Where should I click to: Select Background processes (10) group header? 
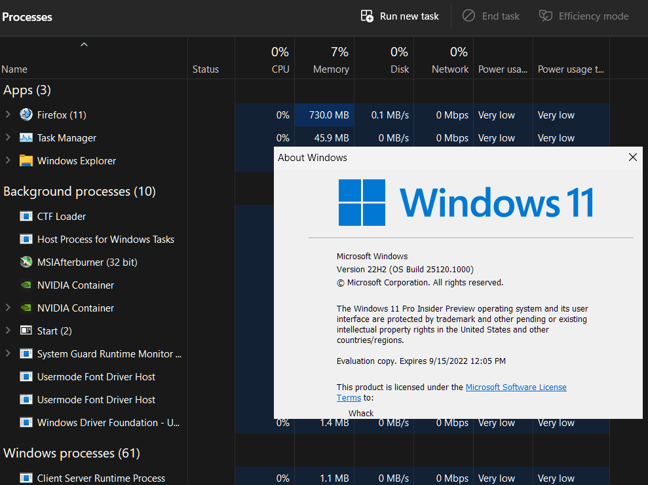[x=79, y=191]
